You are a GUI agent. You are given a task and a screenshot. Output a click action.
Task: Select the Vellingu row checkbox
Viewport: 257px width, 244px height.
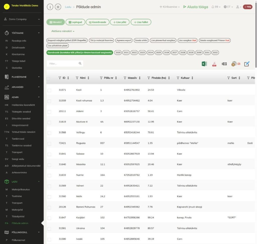click(49, 133)
